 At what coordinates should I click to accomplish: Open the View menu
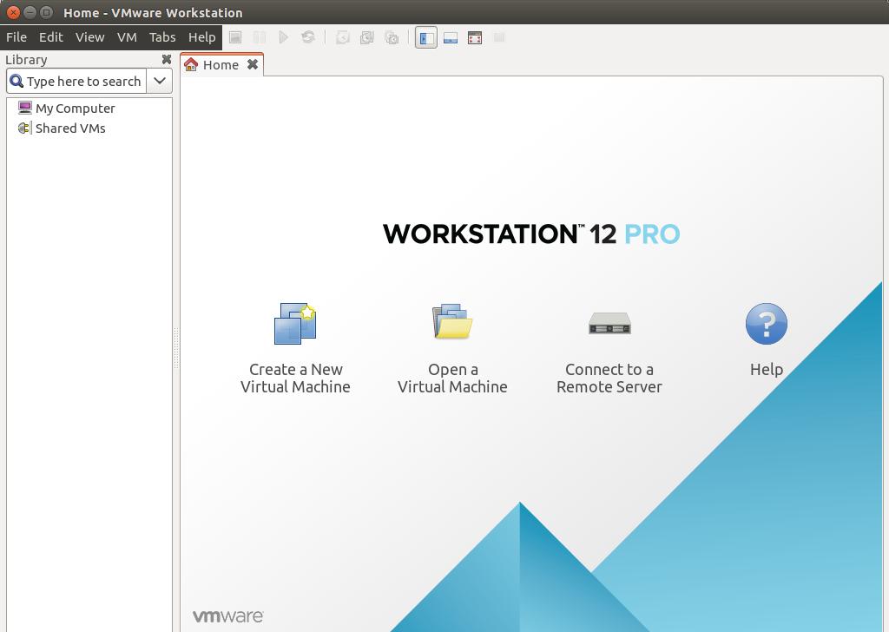click(x=89, y=37)
